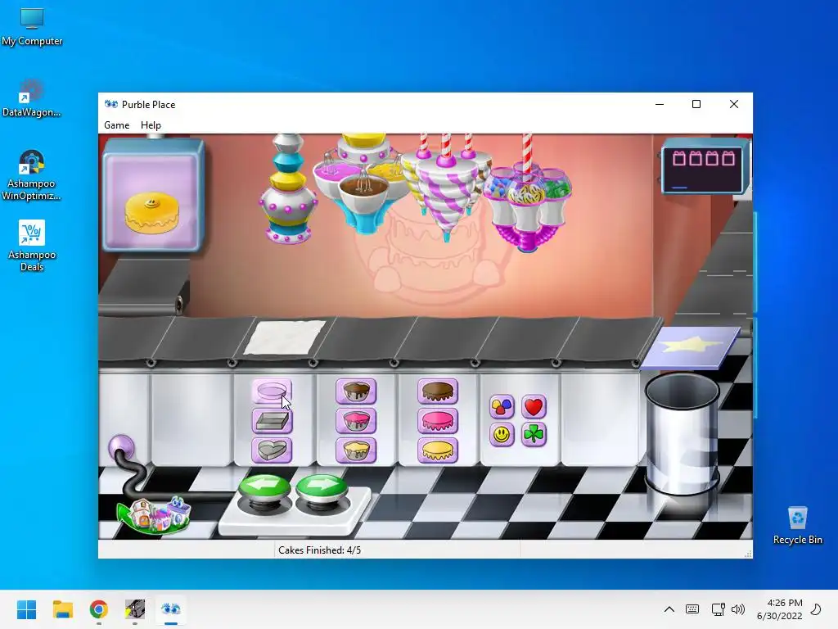
Task: Select the green clover decoration
Action: [x=534, y=434]
